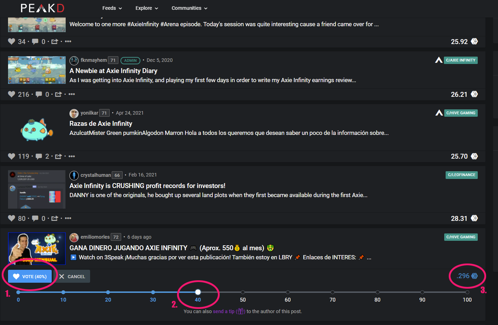Open more options on the 80-vote post
This screenshot has height=325, width=498.
pos(68,218)
